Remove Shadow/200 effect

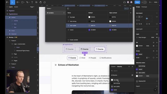(157, 81)
